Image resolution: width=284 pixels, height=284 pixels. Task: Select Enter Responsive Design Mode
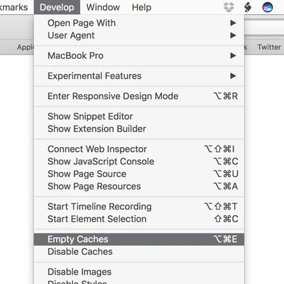click(x=139, y=97)
